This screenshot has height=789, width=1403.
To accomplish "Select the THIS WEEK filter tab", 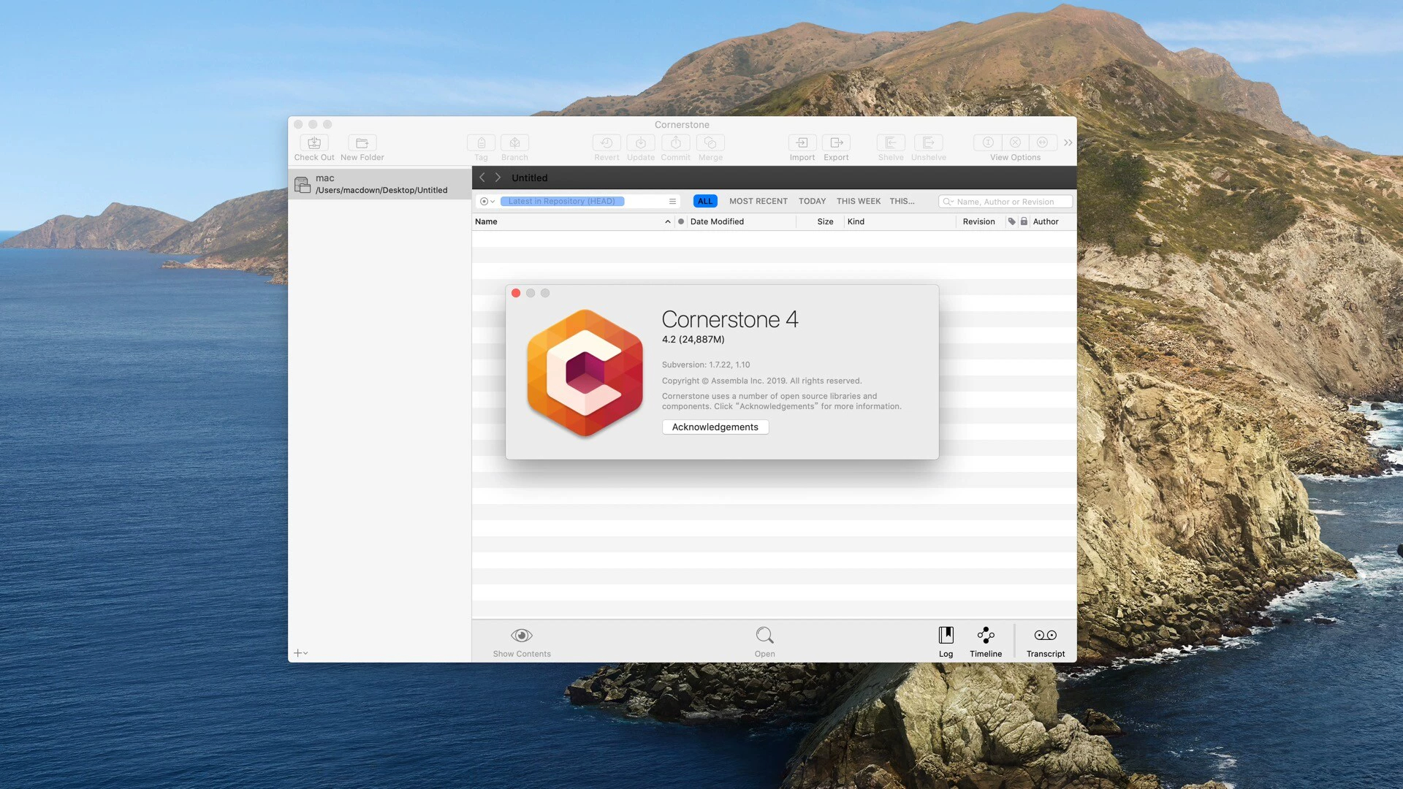I will pyautogui.click(x=858, y=201).
